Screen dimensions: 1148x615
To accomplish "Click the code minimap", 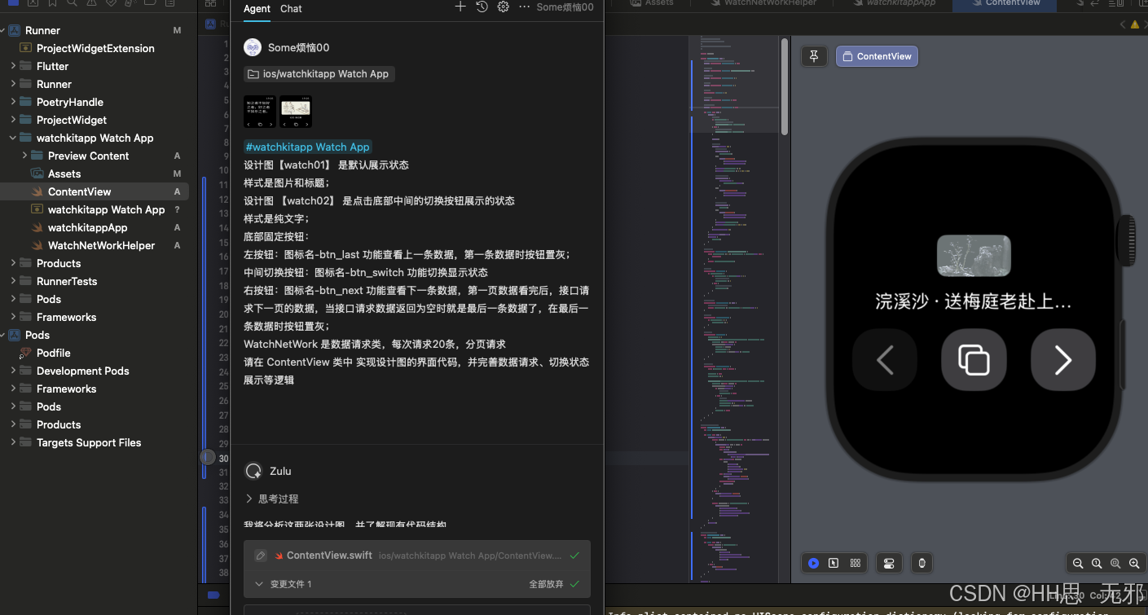I will tap(733, 310).
